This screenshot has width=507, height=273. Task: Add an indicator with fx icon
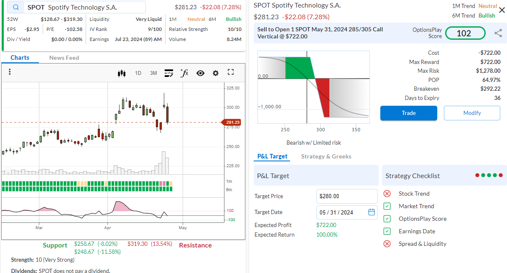click(x=184, y=73)
